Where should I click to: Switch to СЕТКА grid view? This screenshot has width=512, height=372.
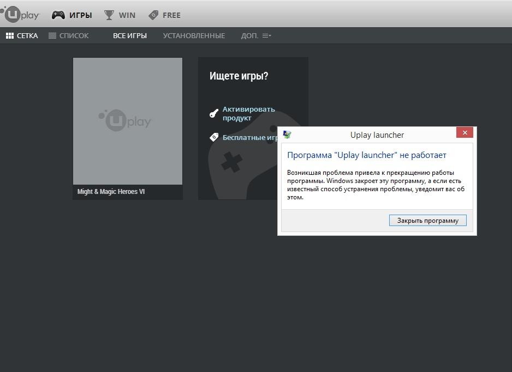tap(22, 36)
